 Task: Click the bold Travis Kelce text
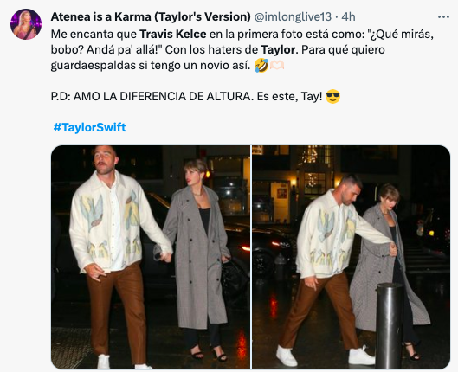tap(173, 35)
